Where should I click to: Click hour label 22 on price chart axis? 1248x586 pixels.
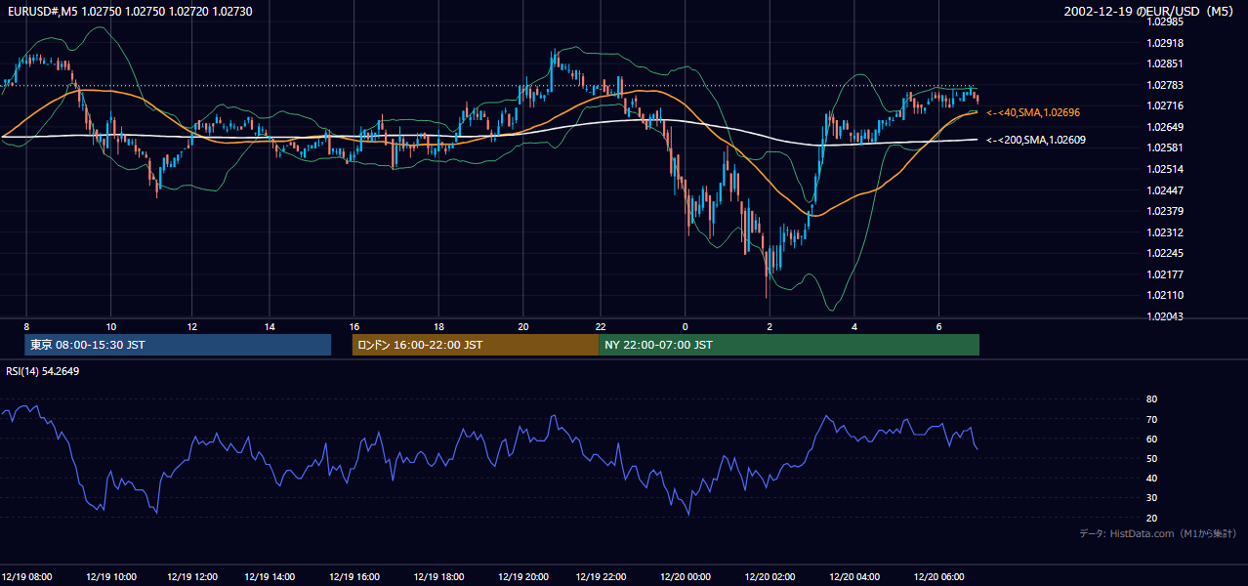coord(601,326)
